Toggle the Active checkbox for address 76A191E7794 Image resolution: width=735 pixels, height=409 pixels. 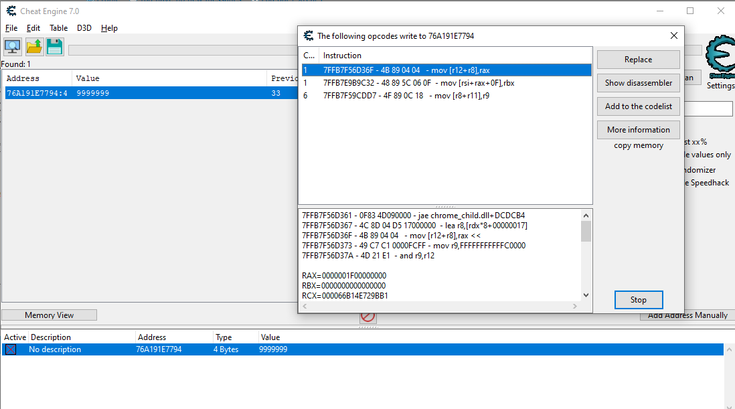11,349
